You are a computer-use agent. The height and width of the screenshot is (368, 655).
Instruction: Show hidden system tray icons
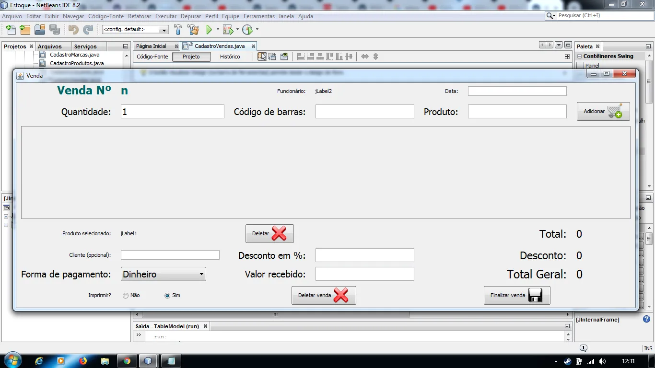pyautogui.click(x=556, y=361)
